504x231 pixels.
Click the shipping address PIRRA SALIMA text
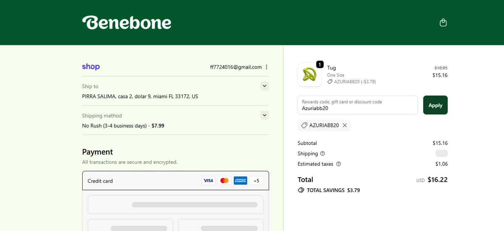coord(140,96)
